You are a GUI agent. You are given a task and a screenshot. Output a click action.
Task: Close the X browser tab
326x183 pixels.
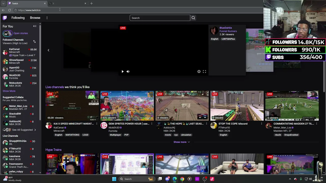point(85,3)
